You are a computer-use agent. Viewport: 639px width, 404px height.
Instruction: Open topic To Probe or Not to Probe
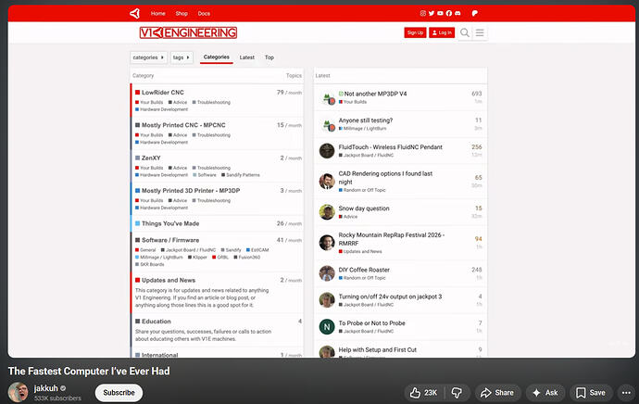point(371,323)
